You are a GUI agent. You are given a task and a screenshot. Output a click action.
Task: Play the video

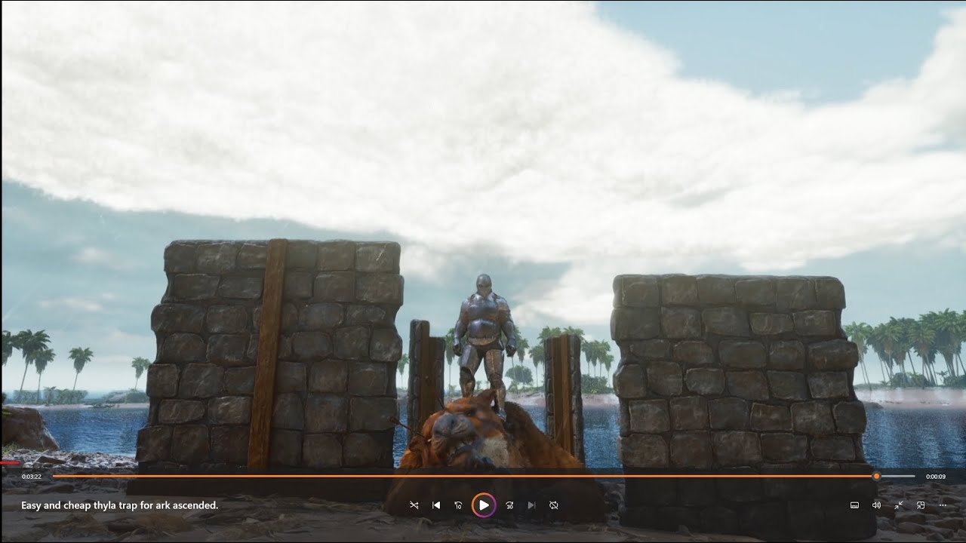tap(484, 505)
